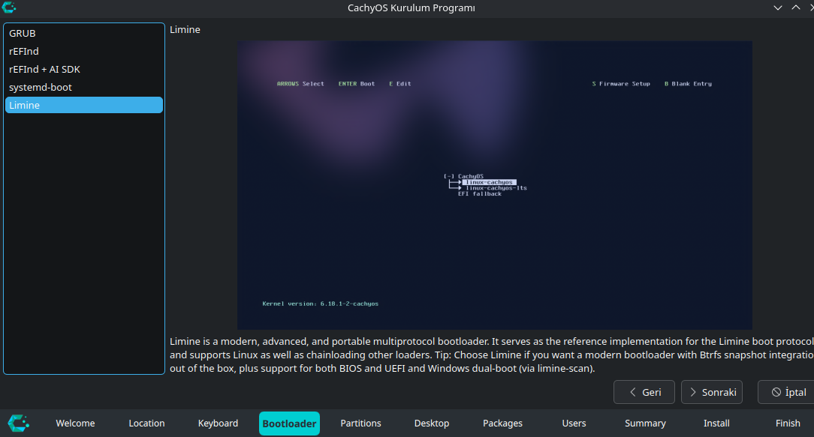This screenshot has width=814, height=437.
Task: Open the Desktop step
Action: click(x=431, y=423)
